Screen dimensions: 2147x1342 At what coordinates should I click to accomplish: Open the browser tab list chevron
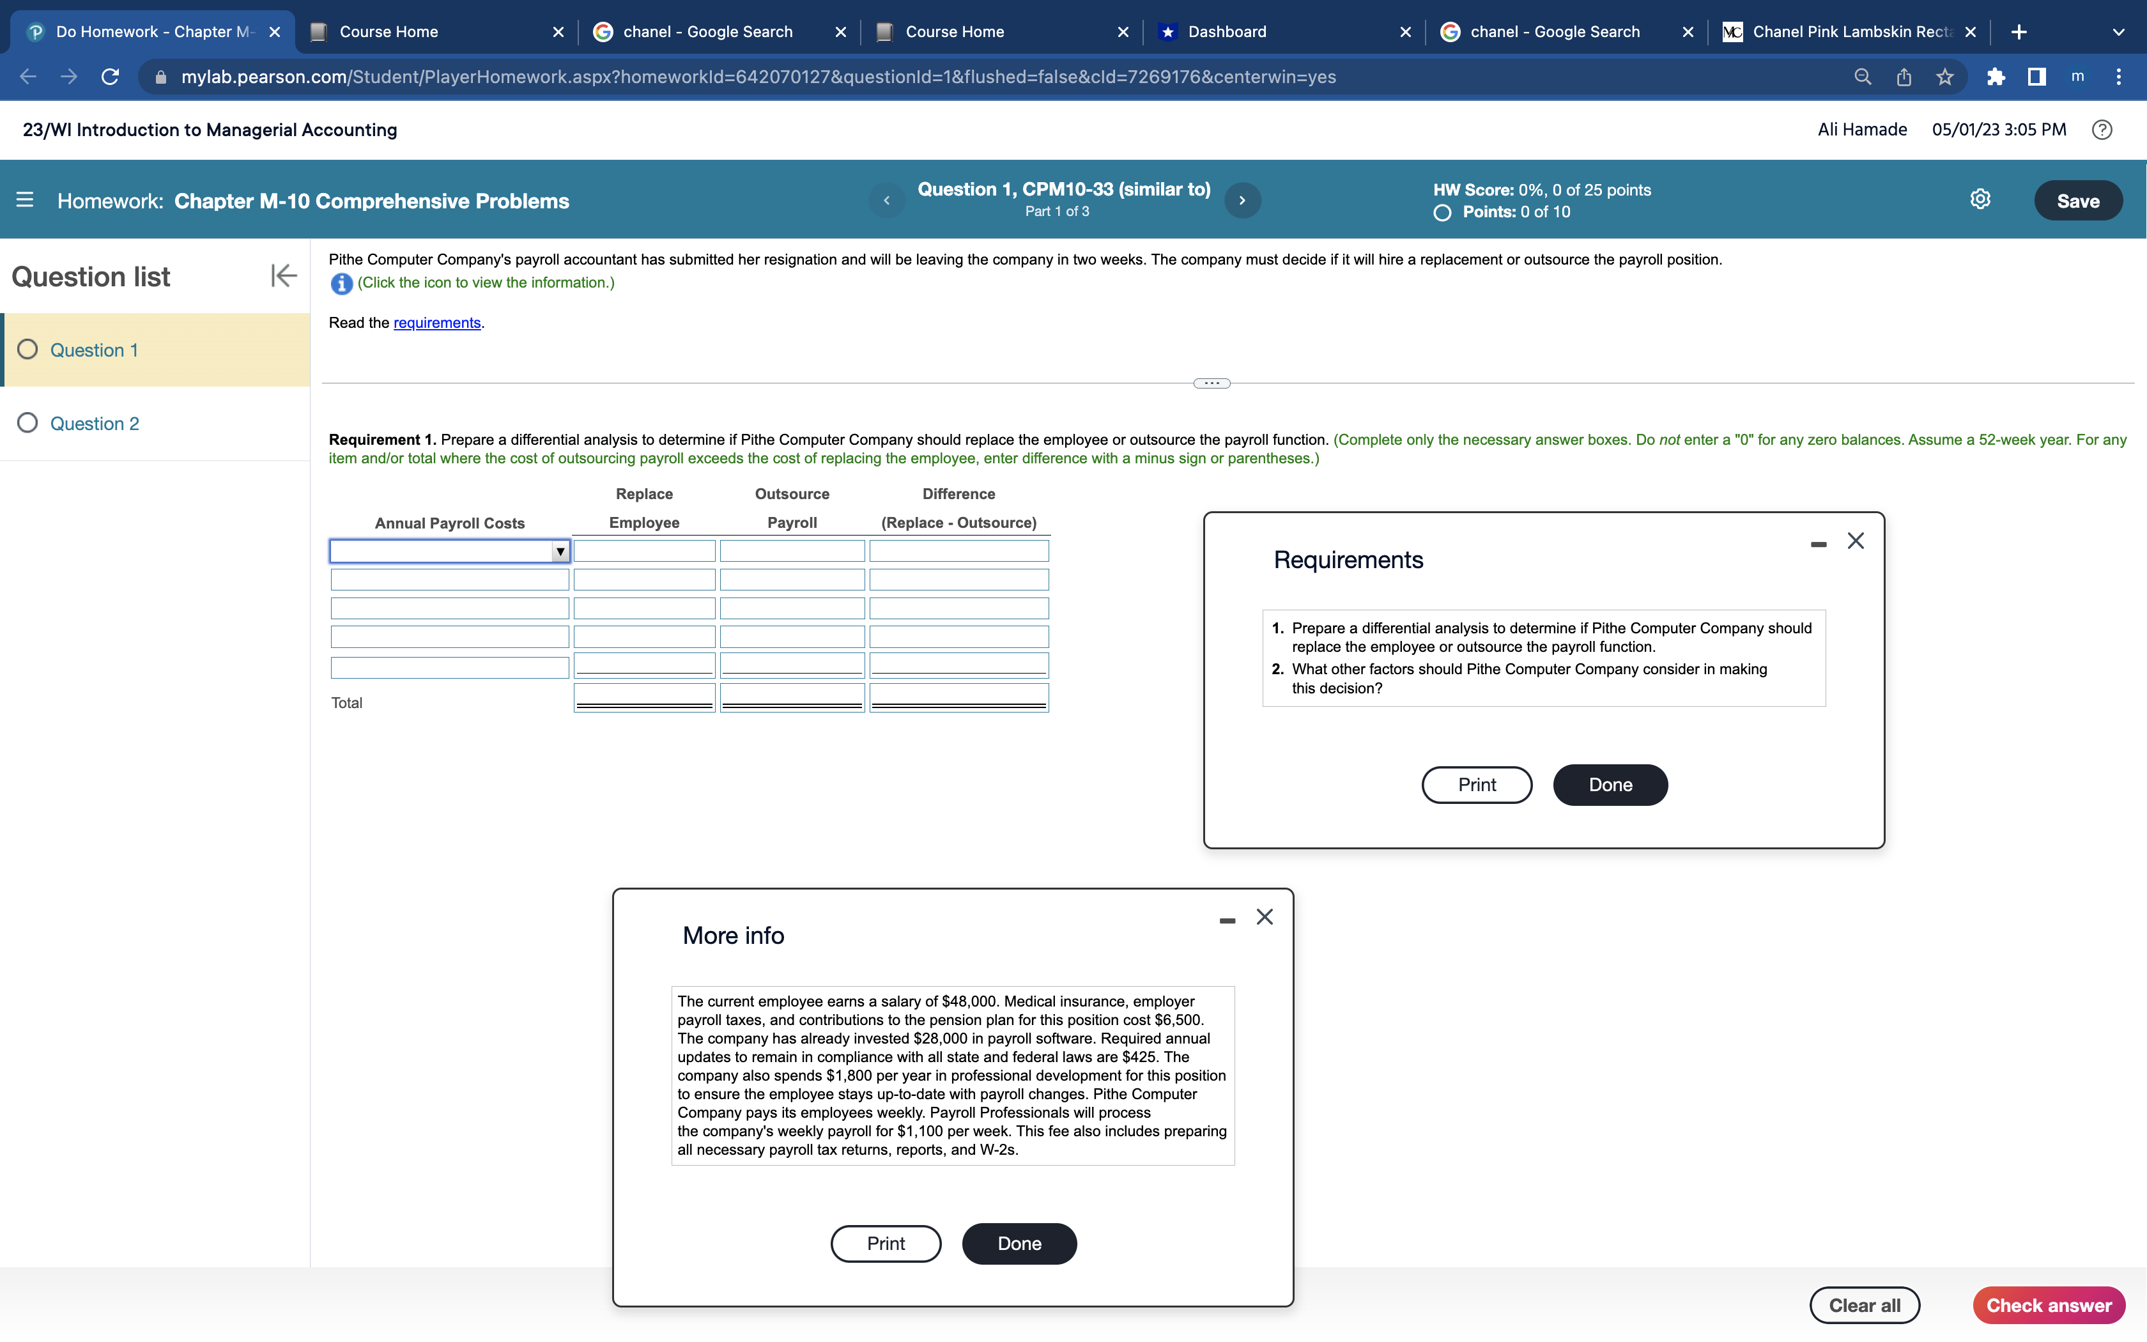click(x=2118, y=32)
